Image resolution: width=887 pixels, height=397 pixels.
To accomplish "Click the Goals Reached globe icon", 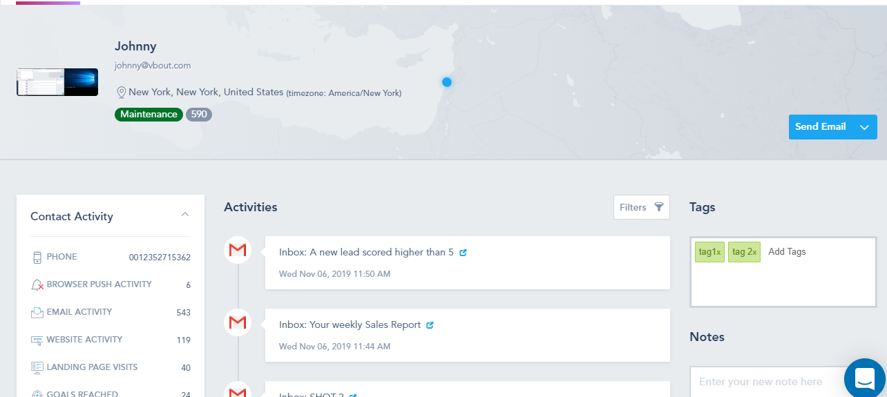I will [37, 394].
